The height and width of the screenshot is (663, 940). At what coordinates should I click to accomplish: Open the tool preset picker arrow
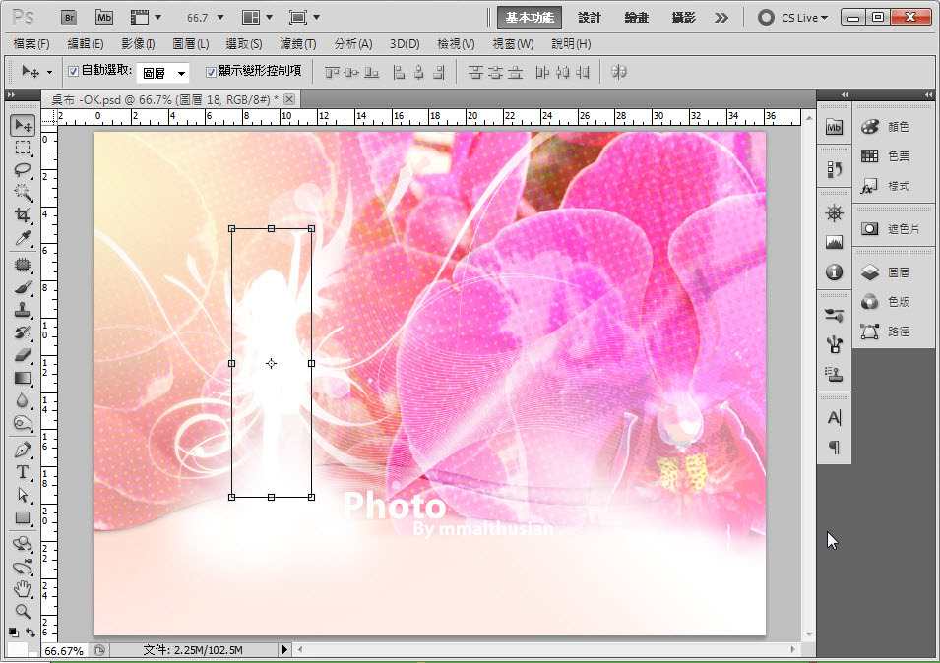tap(49, 72)
